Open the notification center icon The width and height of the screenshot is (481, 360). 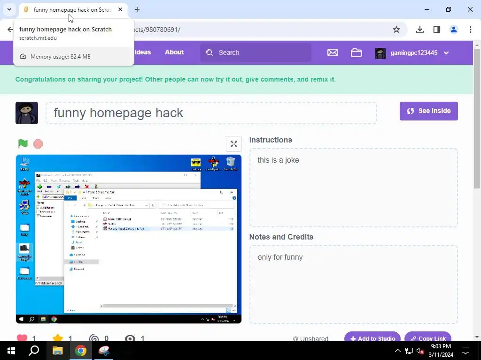point(465,351)
